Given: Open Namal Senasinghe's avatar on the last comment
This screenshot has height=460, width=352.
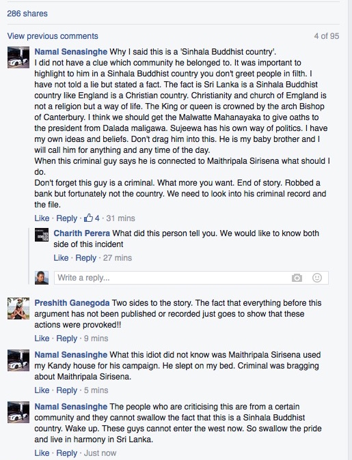Looking at the screenshot, I should [18, 412].
